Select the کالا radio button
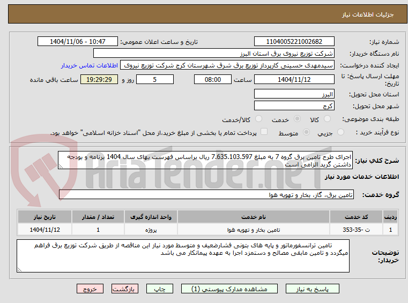 coord(327,119)
